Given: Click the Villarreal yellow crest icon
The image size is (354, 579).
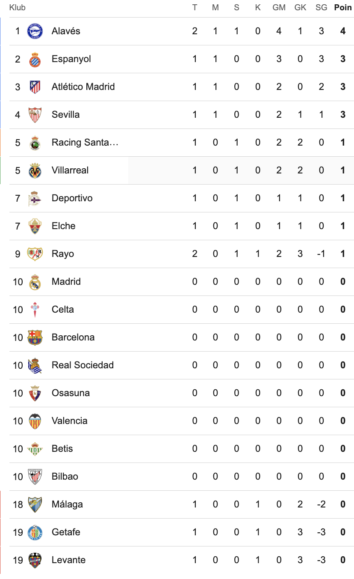Looking at the screenshot, I should (35, 170).
